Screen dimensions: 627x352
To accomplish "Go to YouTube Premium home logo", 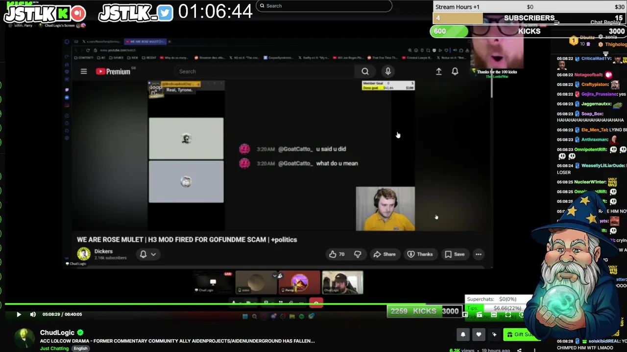I will pyautogui.click(x=113, y=71).
